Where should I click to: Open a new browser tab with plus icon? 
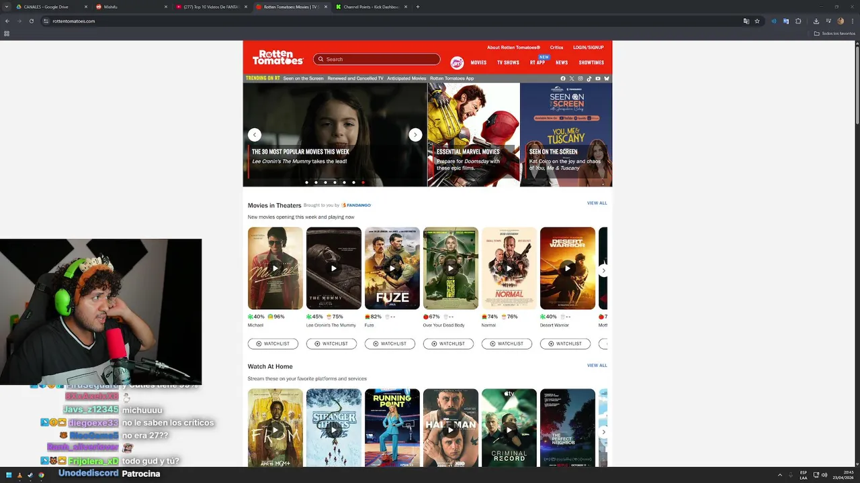point(418,7)
